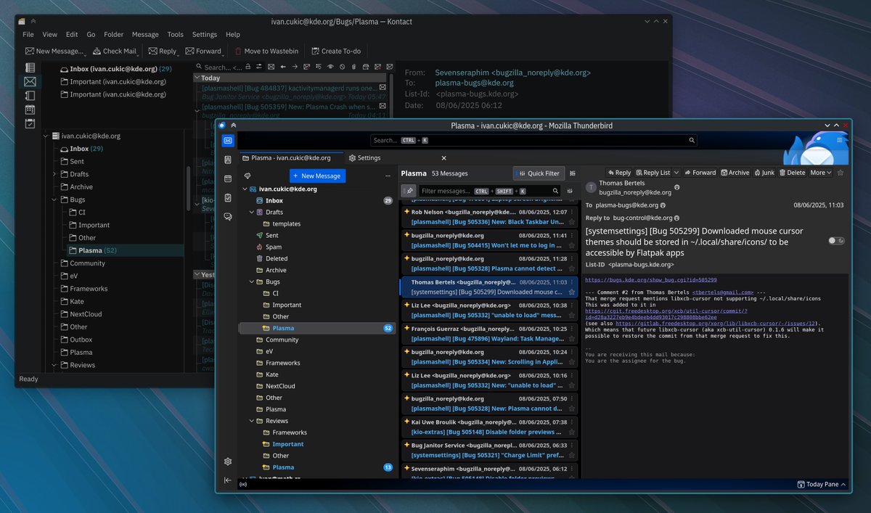Toggle the Quick Filter bar options icon
The height and width of the screenshot is (513, 871).
click(571, 191)
